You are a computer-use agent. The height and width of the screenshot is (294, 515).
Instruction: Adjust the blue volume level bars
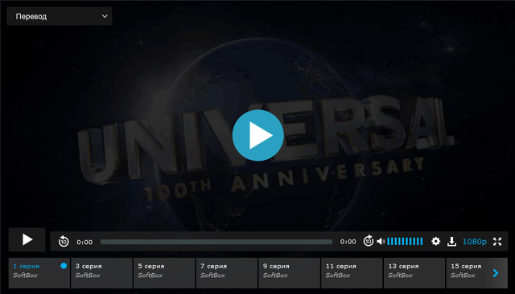point(405,242)
